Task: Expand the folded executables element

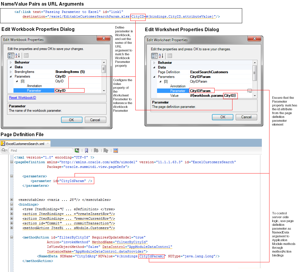Action: (12, 200)
